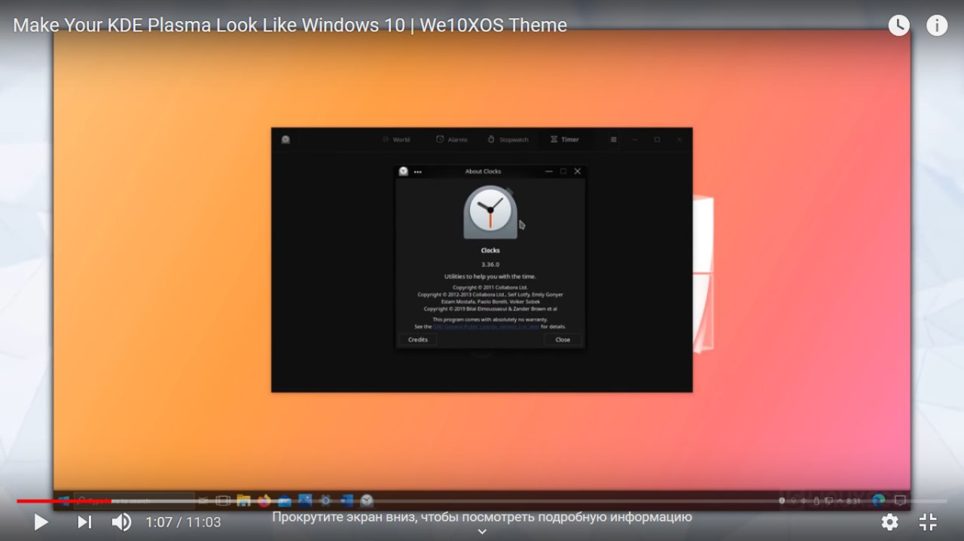Expand details with chevron below Russian hint
964x541 pixels.
pyautogui.click(x=482, y=531)
